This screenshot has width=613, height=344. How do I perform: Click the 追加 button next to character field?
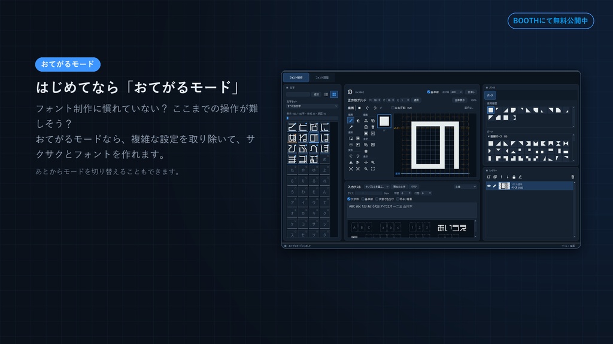pyautogui.click(x=316, y=94)
